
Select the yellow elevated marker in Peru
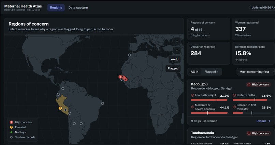coord(60,108)
